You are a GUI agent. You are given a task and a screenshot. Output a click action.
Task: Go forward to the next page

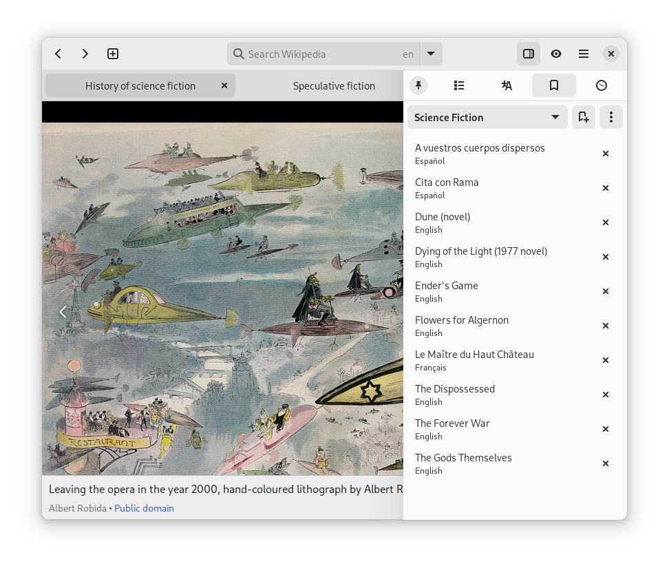85,54
